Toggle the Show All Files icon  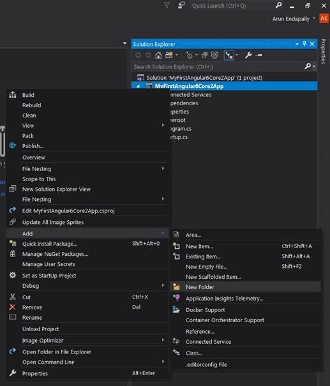click(x=214, y=55)
